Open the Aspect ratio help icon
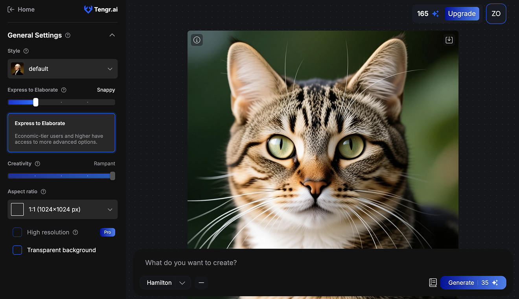Screen dimensions: 519x299 [43, 192]
